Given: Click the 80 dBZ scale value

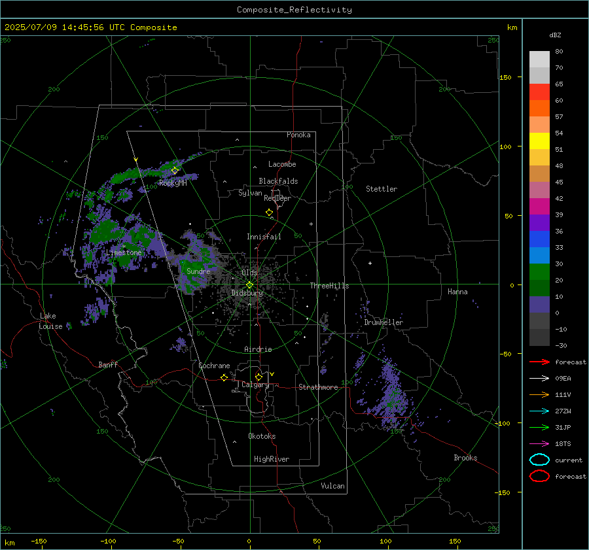Looking at the screenshot, I should point(559,52).
